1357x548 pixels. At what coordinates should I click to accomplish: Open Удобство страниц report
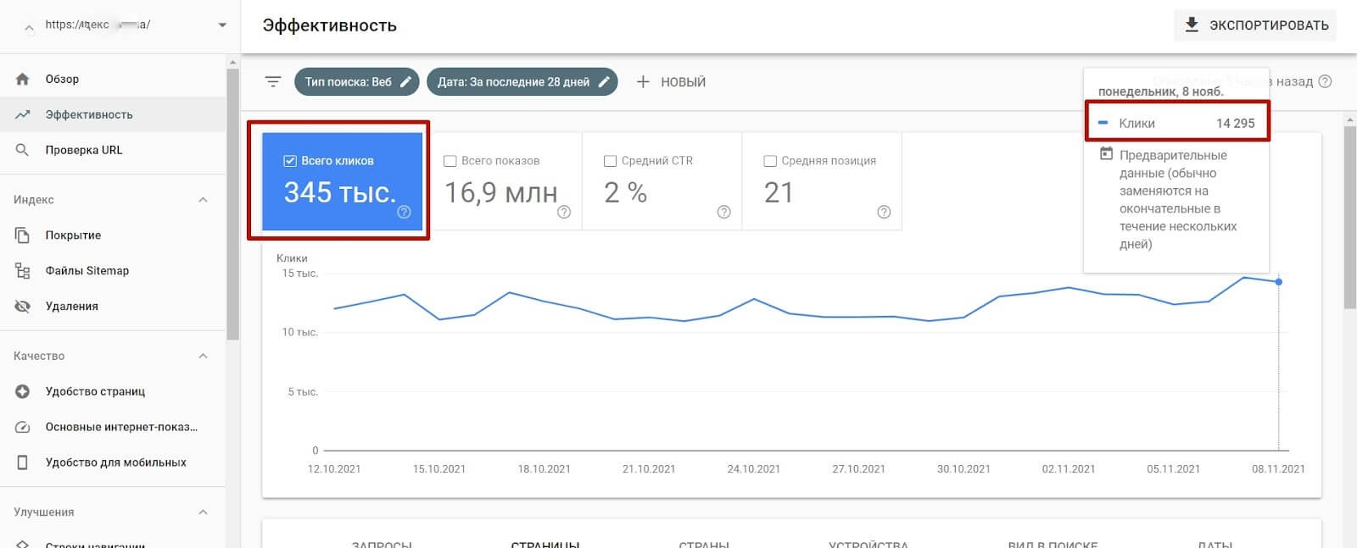[113, 391]
